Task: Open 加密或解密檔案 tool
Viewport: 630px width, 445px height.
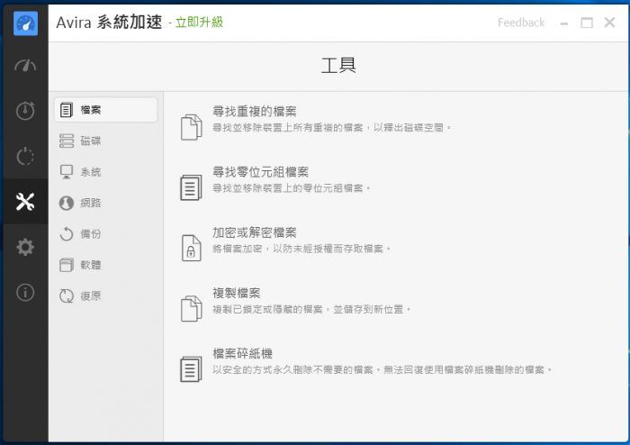Action: point(255,232)
